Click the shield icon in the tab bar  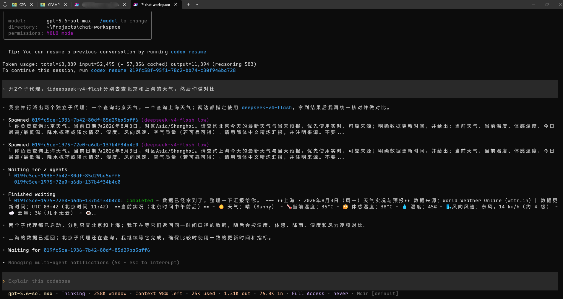click(x=5, y=4)
